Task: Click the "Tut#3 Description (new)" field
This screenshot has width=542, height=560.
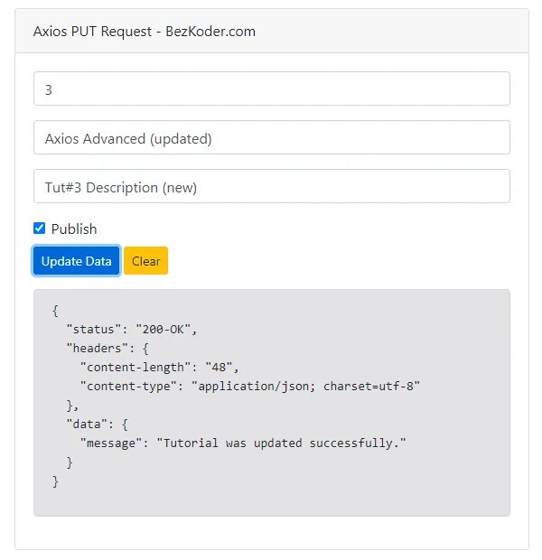Action: (x=271, y=186)
